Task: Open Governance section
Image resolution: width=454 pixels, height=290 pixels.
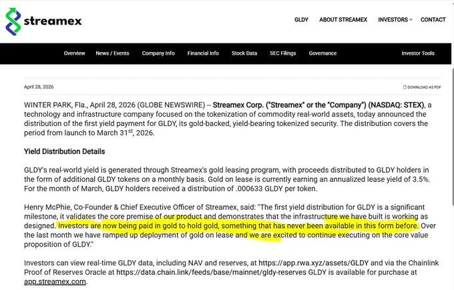Action: [x=322, y=53]
